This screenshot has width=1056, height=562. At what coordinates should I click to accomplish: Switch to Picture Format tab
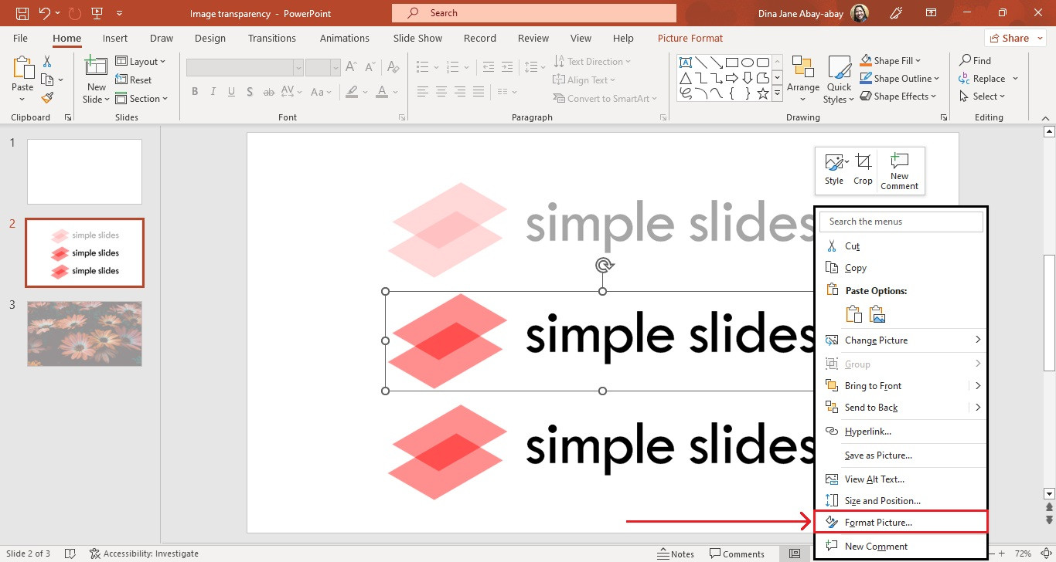click(x=690, y=38)
